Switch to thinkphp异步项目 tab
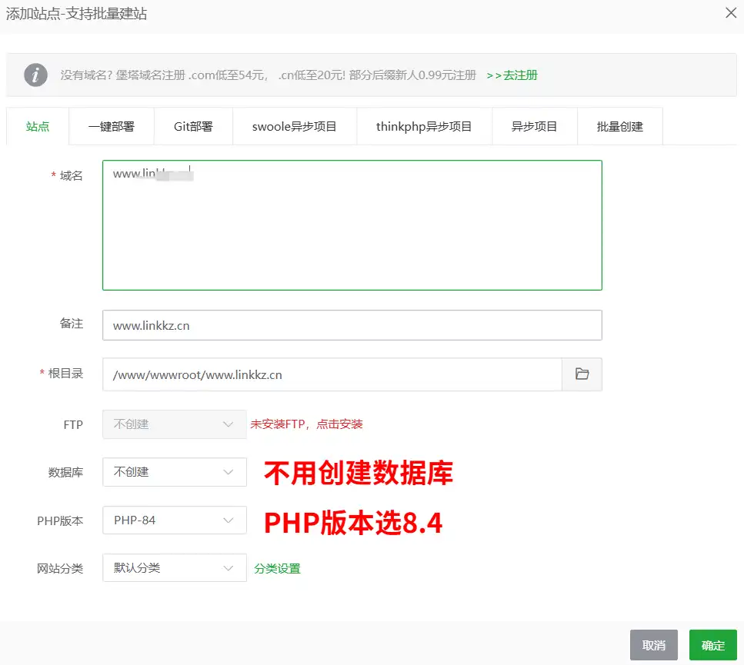The height and width of the screenshot is (665, 744). click(x=424, y=127)
